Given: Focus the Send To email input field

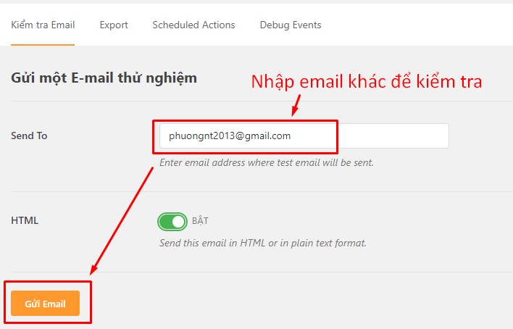Looking at the screenshot, I should pyautogui.click(x=304, y=136).
